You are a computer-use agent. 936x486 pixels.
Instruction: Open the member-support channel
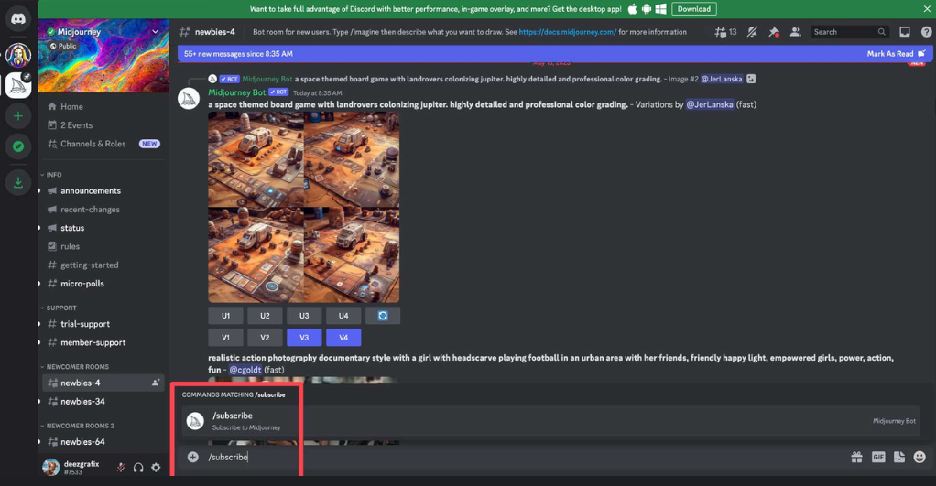coord(103,342)
